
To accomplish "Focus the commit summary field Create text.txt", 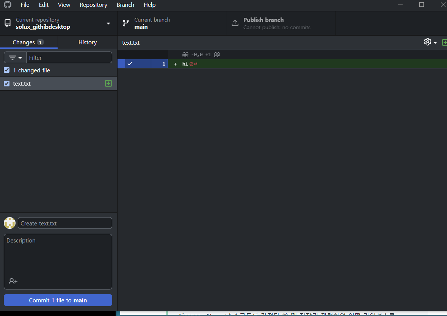I will point(65,223).
